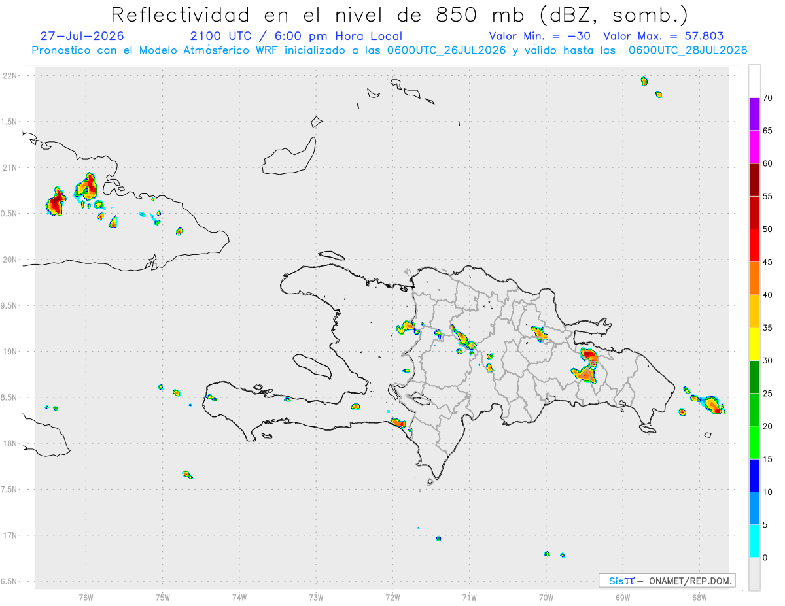Viewport: 785px width, 606px height.
Task: Click the WRF forecast line starting "Pronóstico con el Modelo"
Action: tap(389, 50)
